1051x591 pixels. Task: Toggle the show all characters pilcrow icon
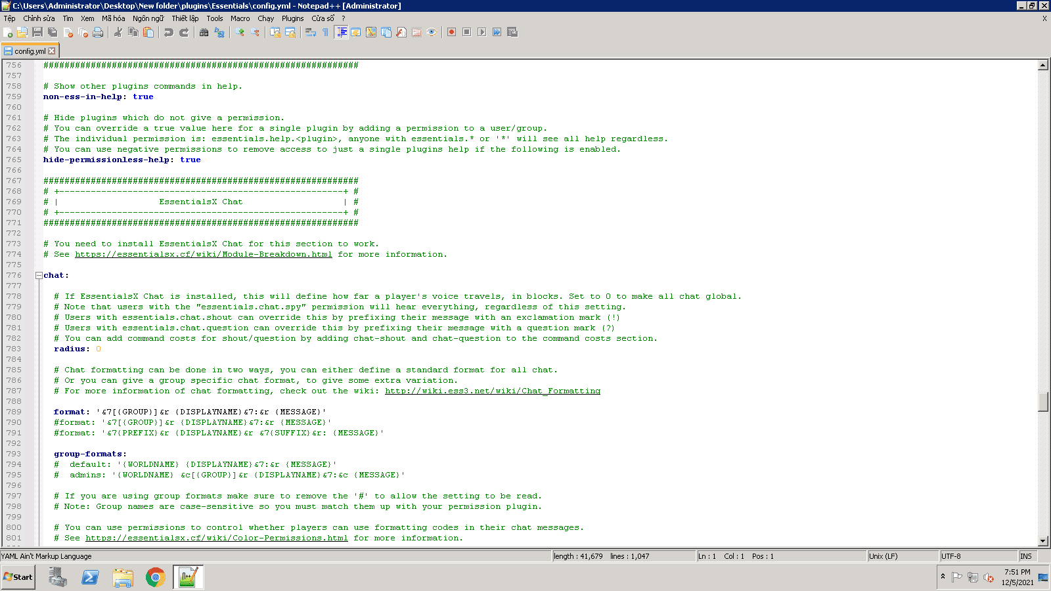[326, 32]
